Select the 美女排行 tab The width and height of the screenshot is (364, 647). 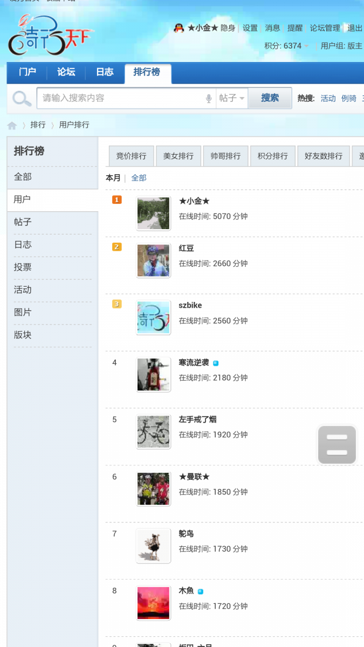178,156
